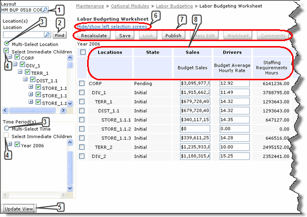Check the CORP row checkbox in worksheet
The width and height of the screenshot is (307, 217).
82,84
